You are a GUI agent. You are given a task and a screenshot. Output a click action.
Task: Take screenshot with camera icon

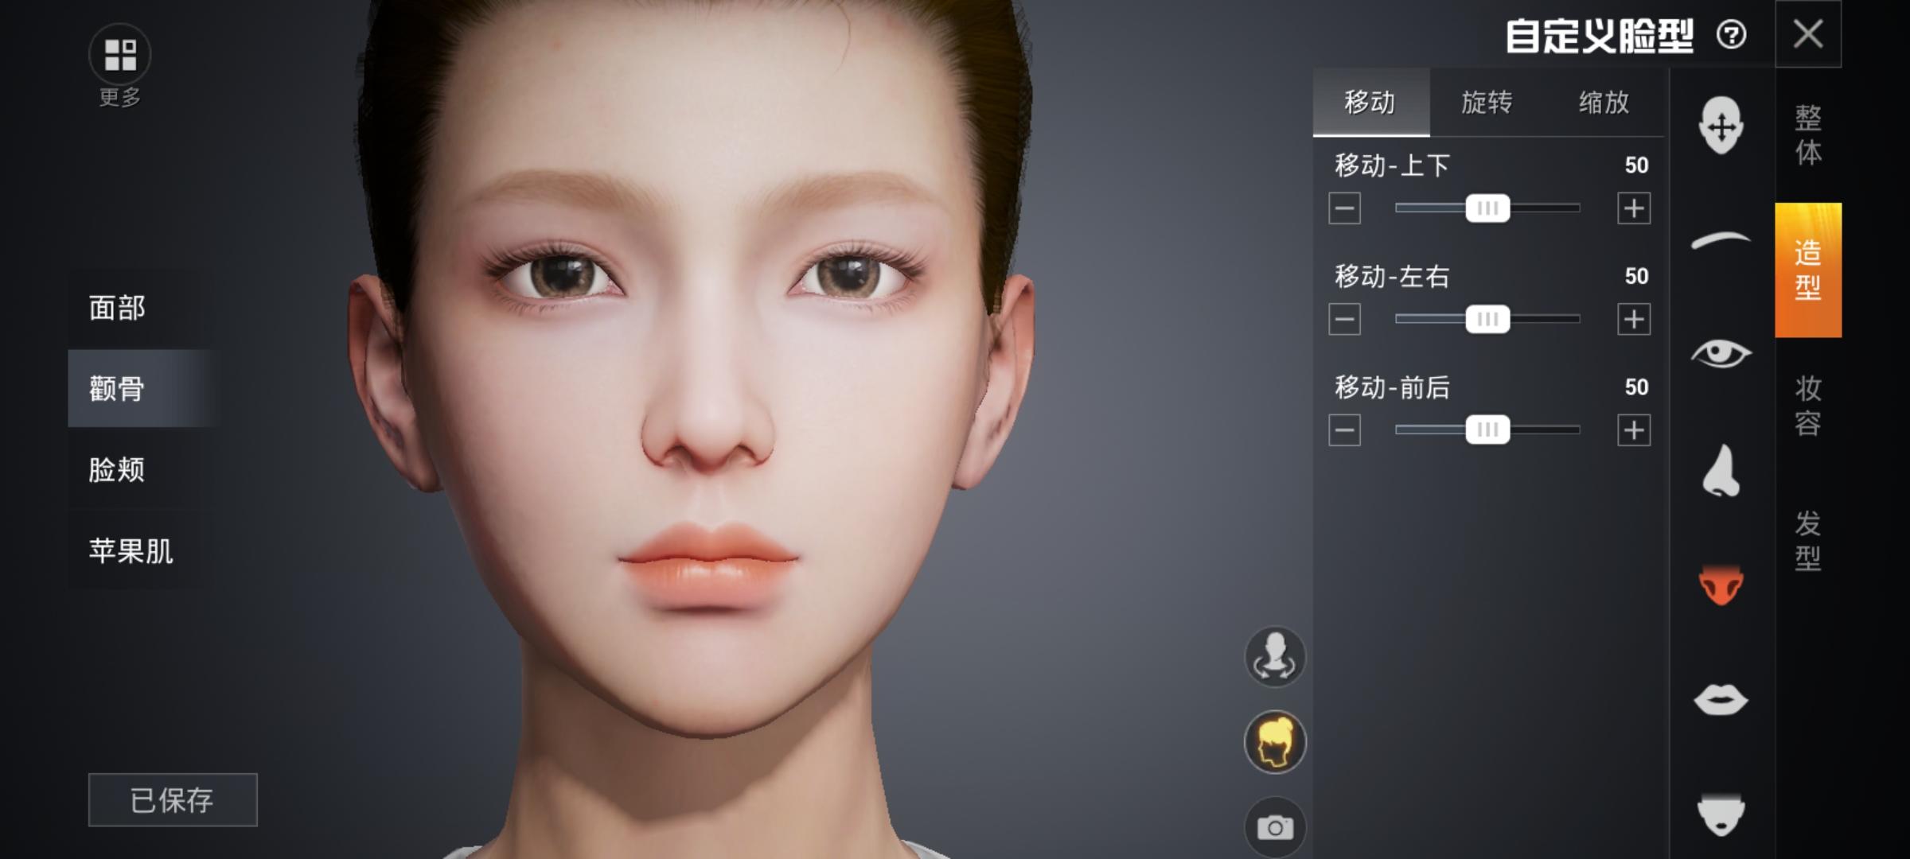[x=1275, y=827]
